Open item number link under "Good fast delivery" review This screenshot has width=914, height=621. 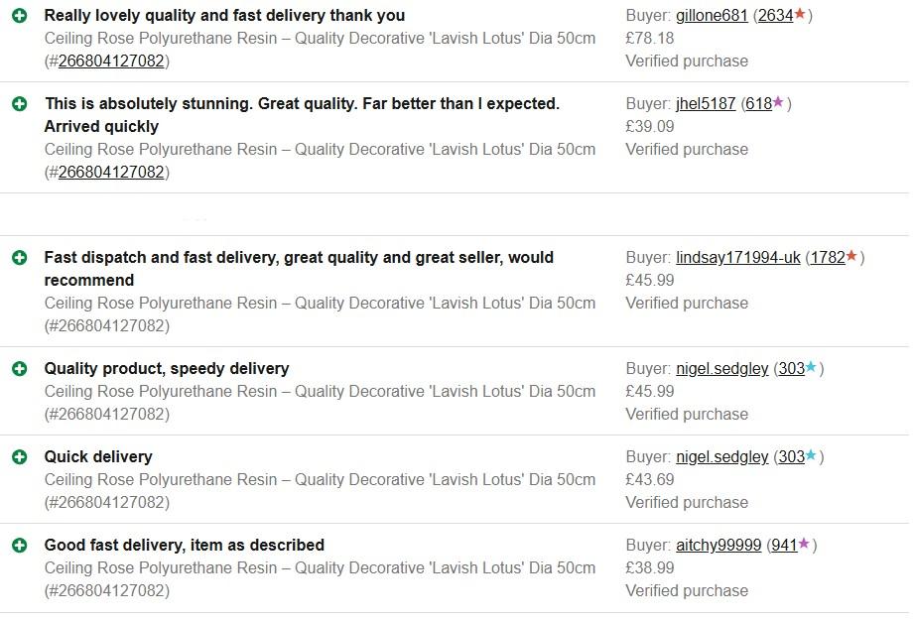111,591
